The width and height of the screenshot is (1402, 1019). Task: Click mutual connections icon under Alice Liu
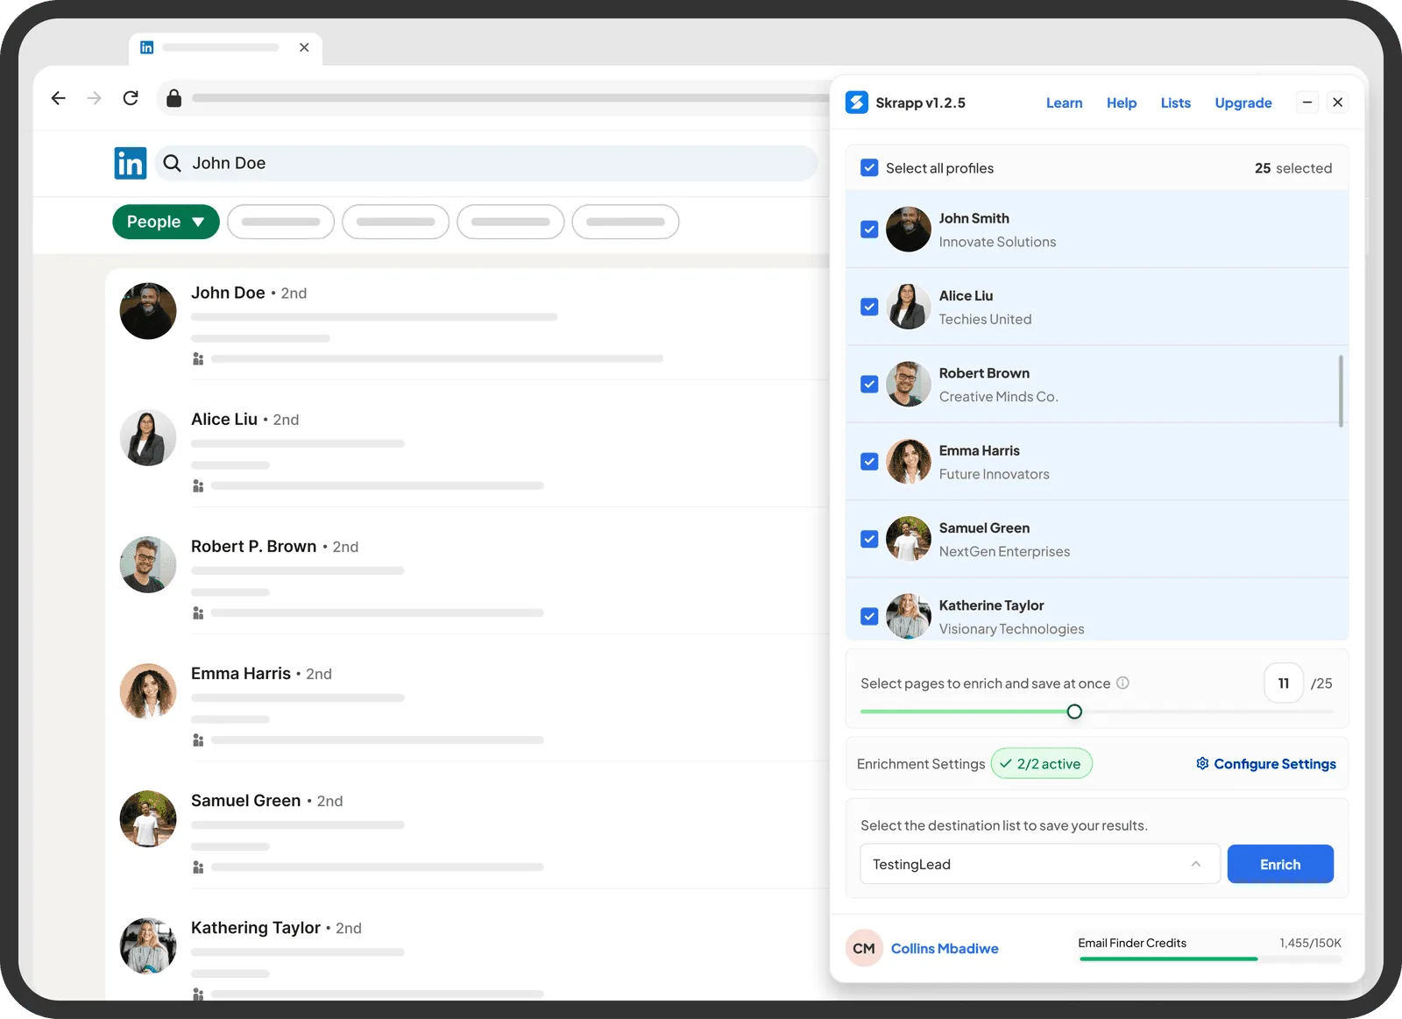pyautogui.click(x=198, y=486)
